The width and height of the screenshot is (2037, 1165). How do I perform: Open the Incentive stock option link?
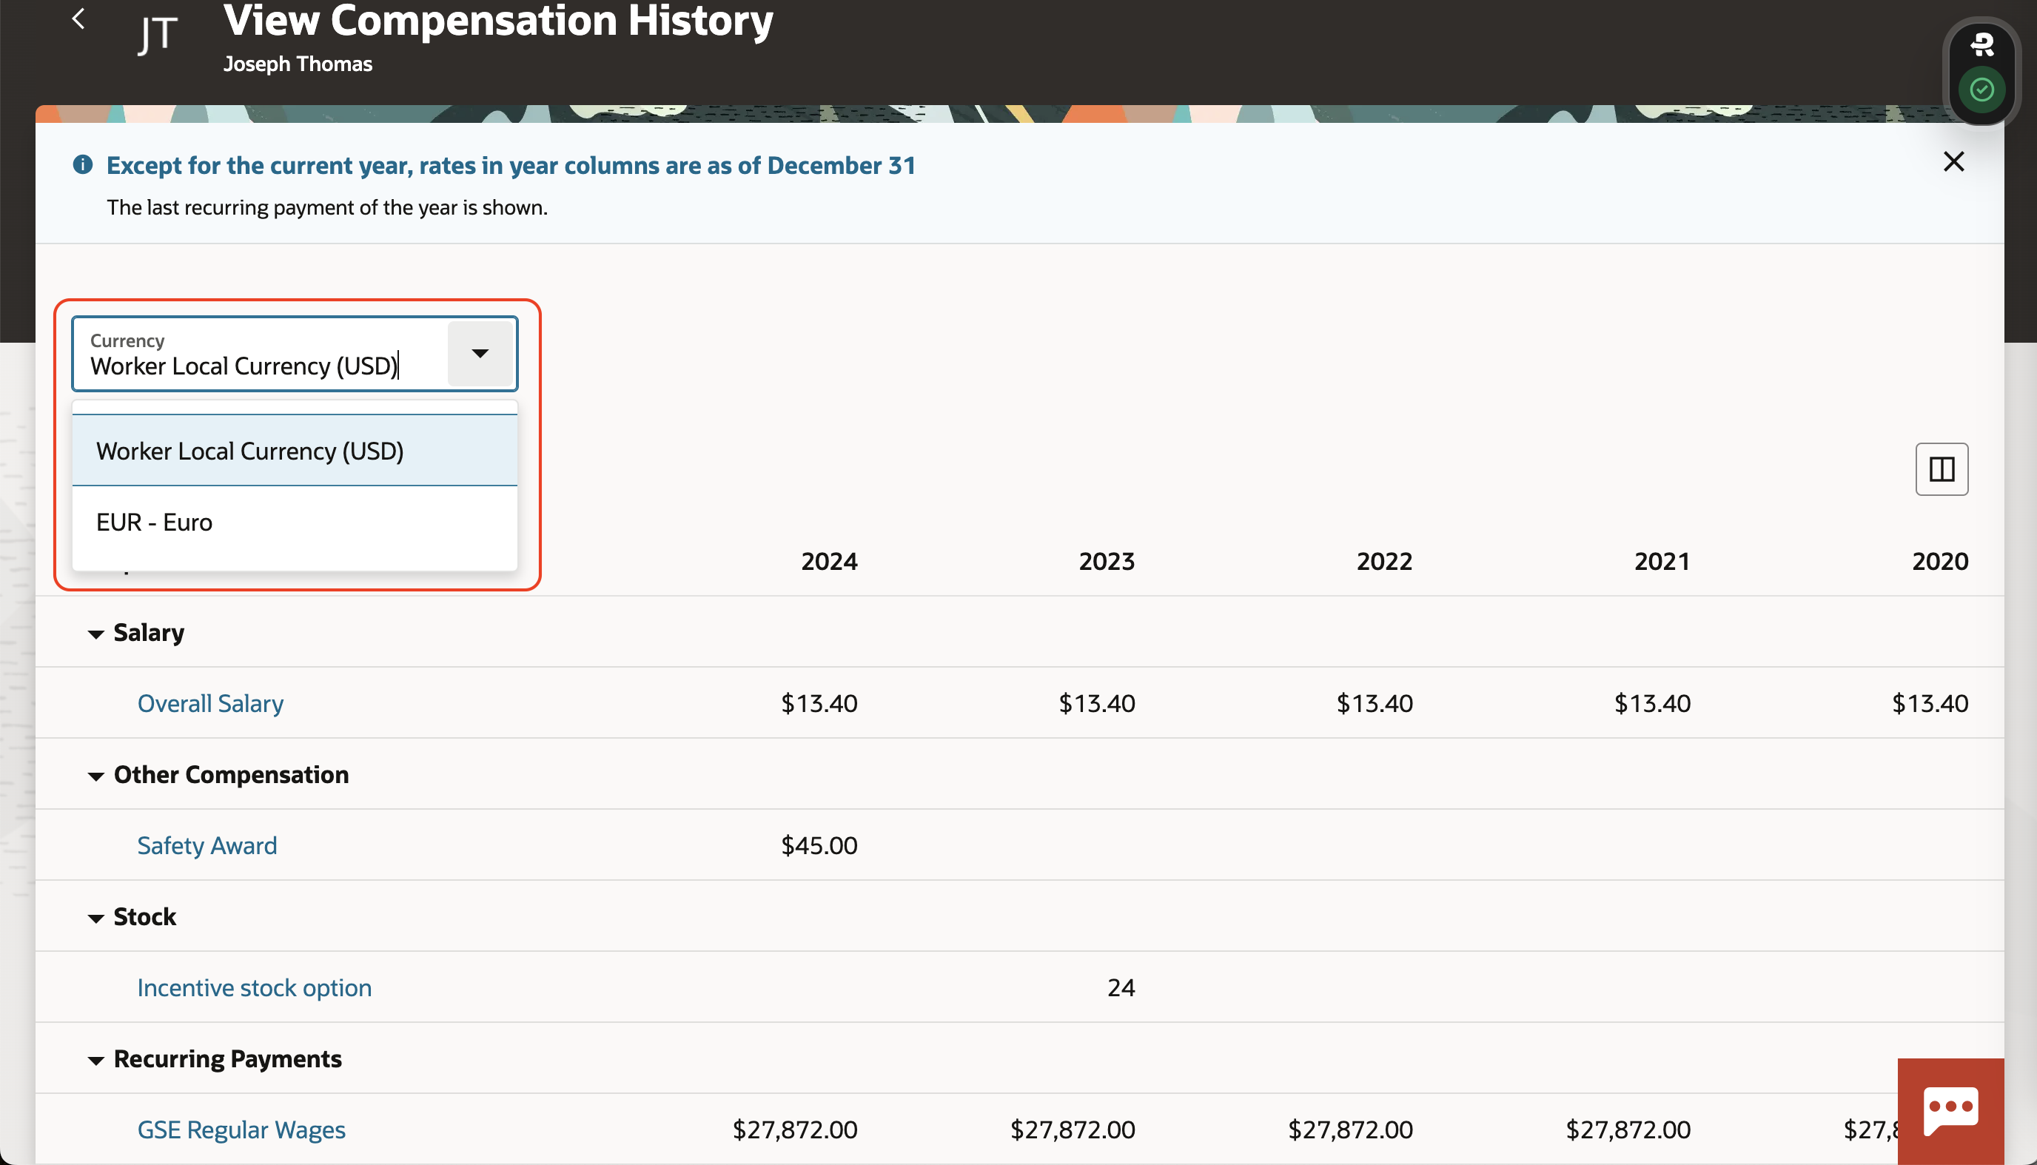point(255,987)
